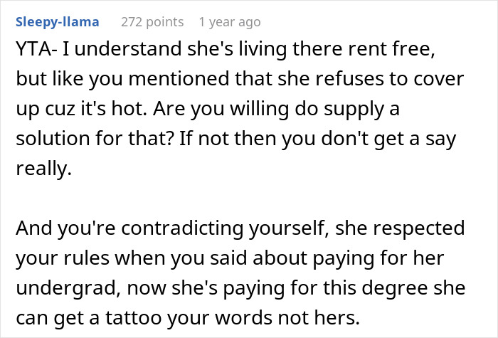Click the 272 points score label
The width and height of the screenshot is (498, 338).
click(152, 22)
